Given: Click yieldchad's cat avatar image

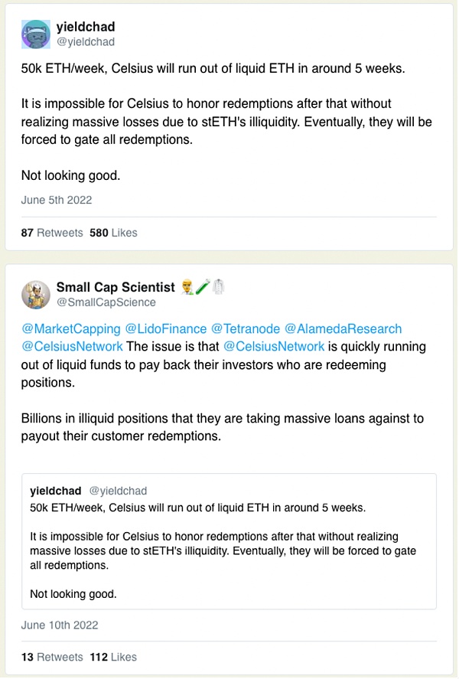Looking at the screenshot, I should [x=36, y=34].
